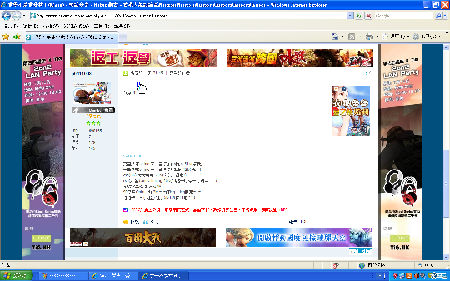Click the 發表於 post icon beside timestamp
450x281 pixels.
coord(126,73)
